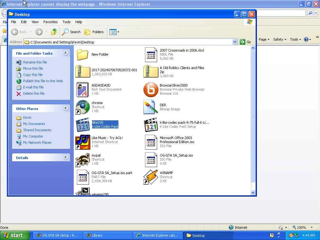Click the Search toolbar button
Screen dimensions: 320x240
(x=72, y=32)
